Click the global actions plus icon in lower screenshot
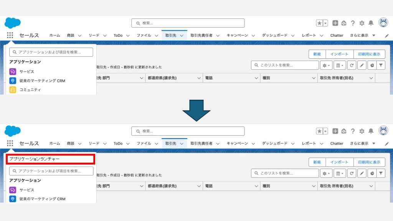393x221 pixels. click(x=335, y=131)
